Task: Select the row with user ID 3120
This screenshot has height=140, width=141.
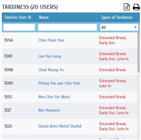Action: tap(69, 126)
